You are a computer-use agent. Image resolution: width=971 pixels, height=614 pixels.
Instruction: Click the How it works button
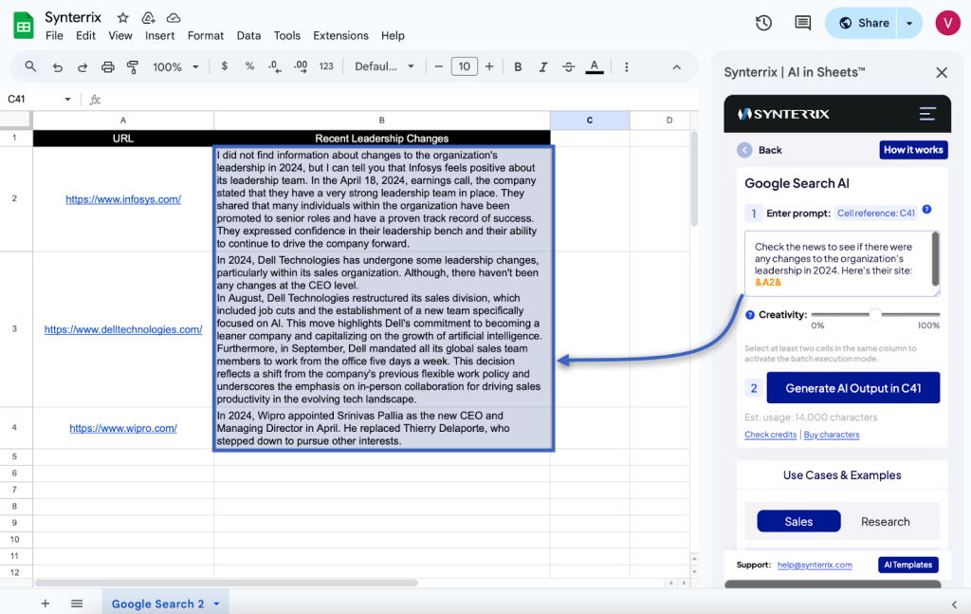point(913,150)
